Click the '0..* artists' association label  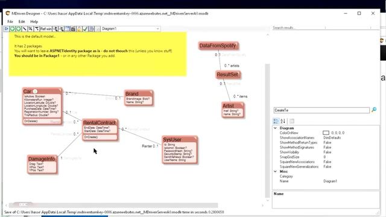point(232,66)
